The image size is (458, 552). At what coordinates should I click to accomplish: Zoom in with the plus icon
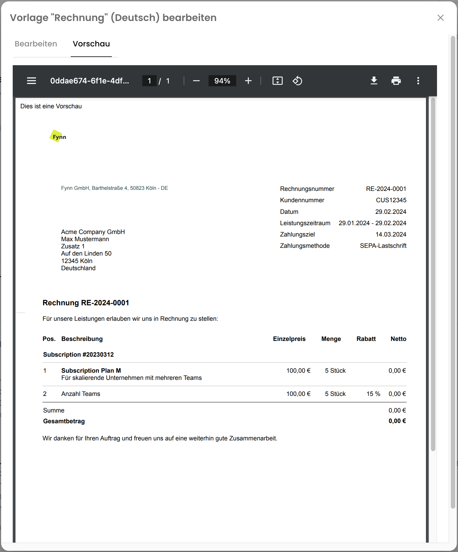pyautogui.click(x=248, y=81)
